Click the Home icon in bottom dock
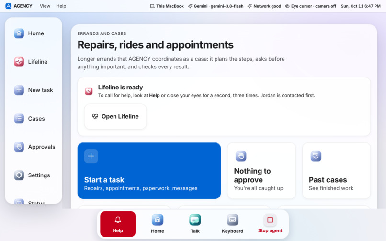This screenshot has height=241, width=386. point(158,220)
